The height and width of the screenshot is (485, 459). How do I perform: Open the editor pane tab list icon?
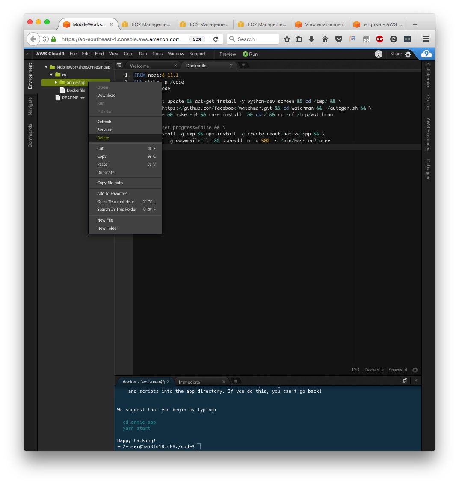tap(119, 65)
